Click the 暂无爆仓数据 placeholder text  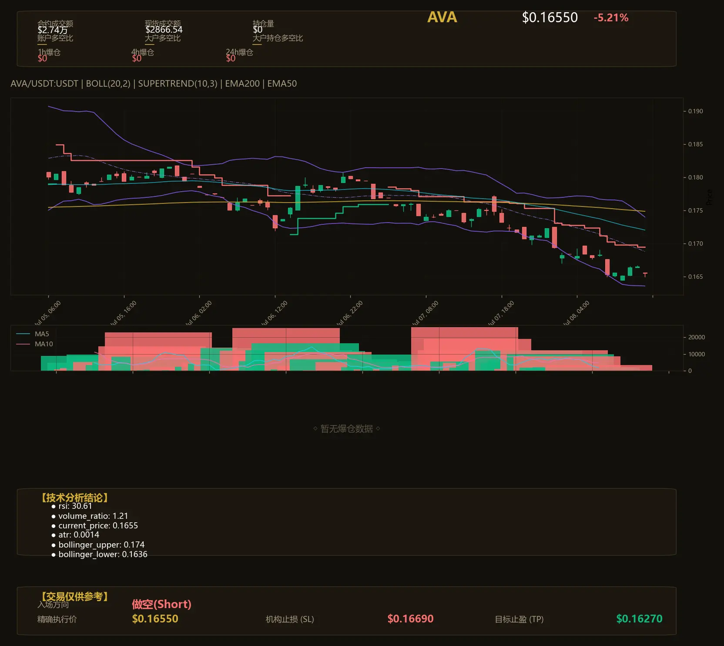(346, 429)
